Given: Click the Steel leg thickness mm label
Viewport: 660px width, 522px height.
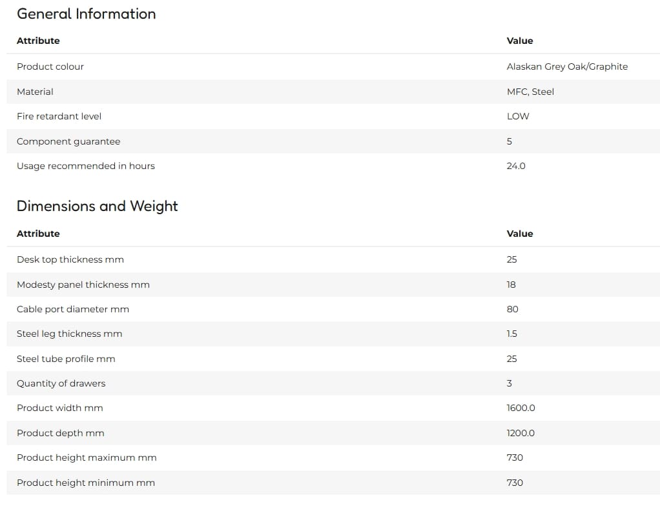Looking at the screenshot, I should pyautogui.click(x=70, y=334).
